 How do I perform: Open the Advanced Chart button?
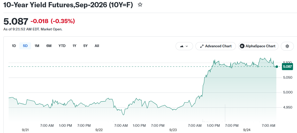[x=216, y=46]
